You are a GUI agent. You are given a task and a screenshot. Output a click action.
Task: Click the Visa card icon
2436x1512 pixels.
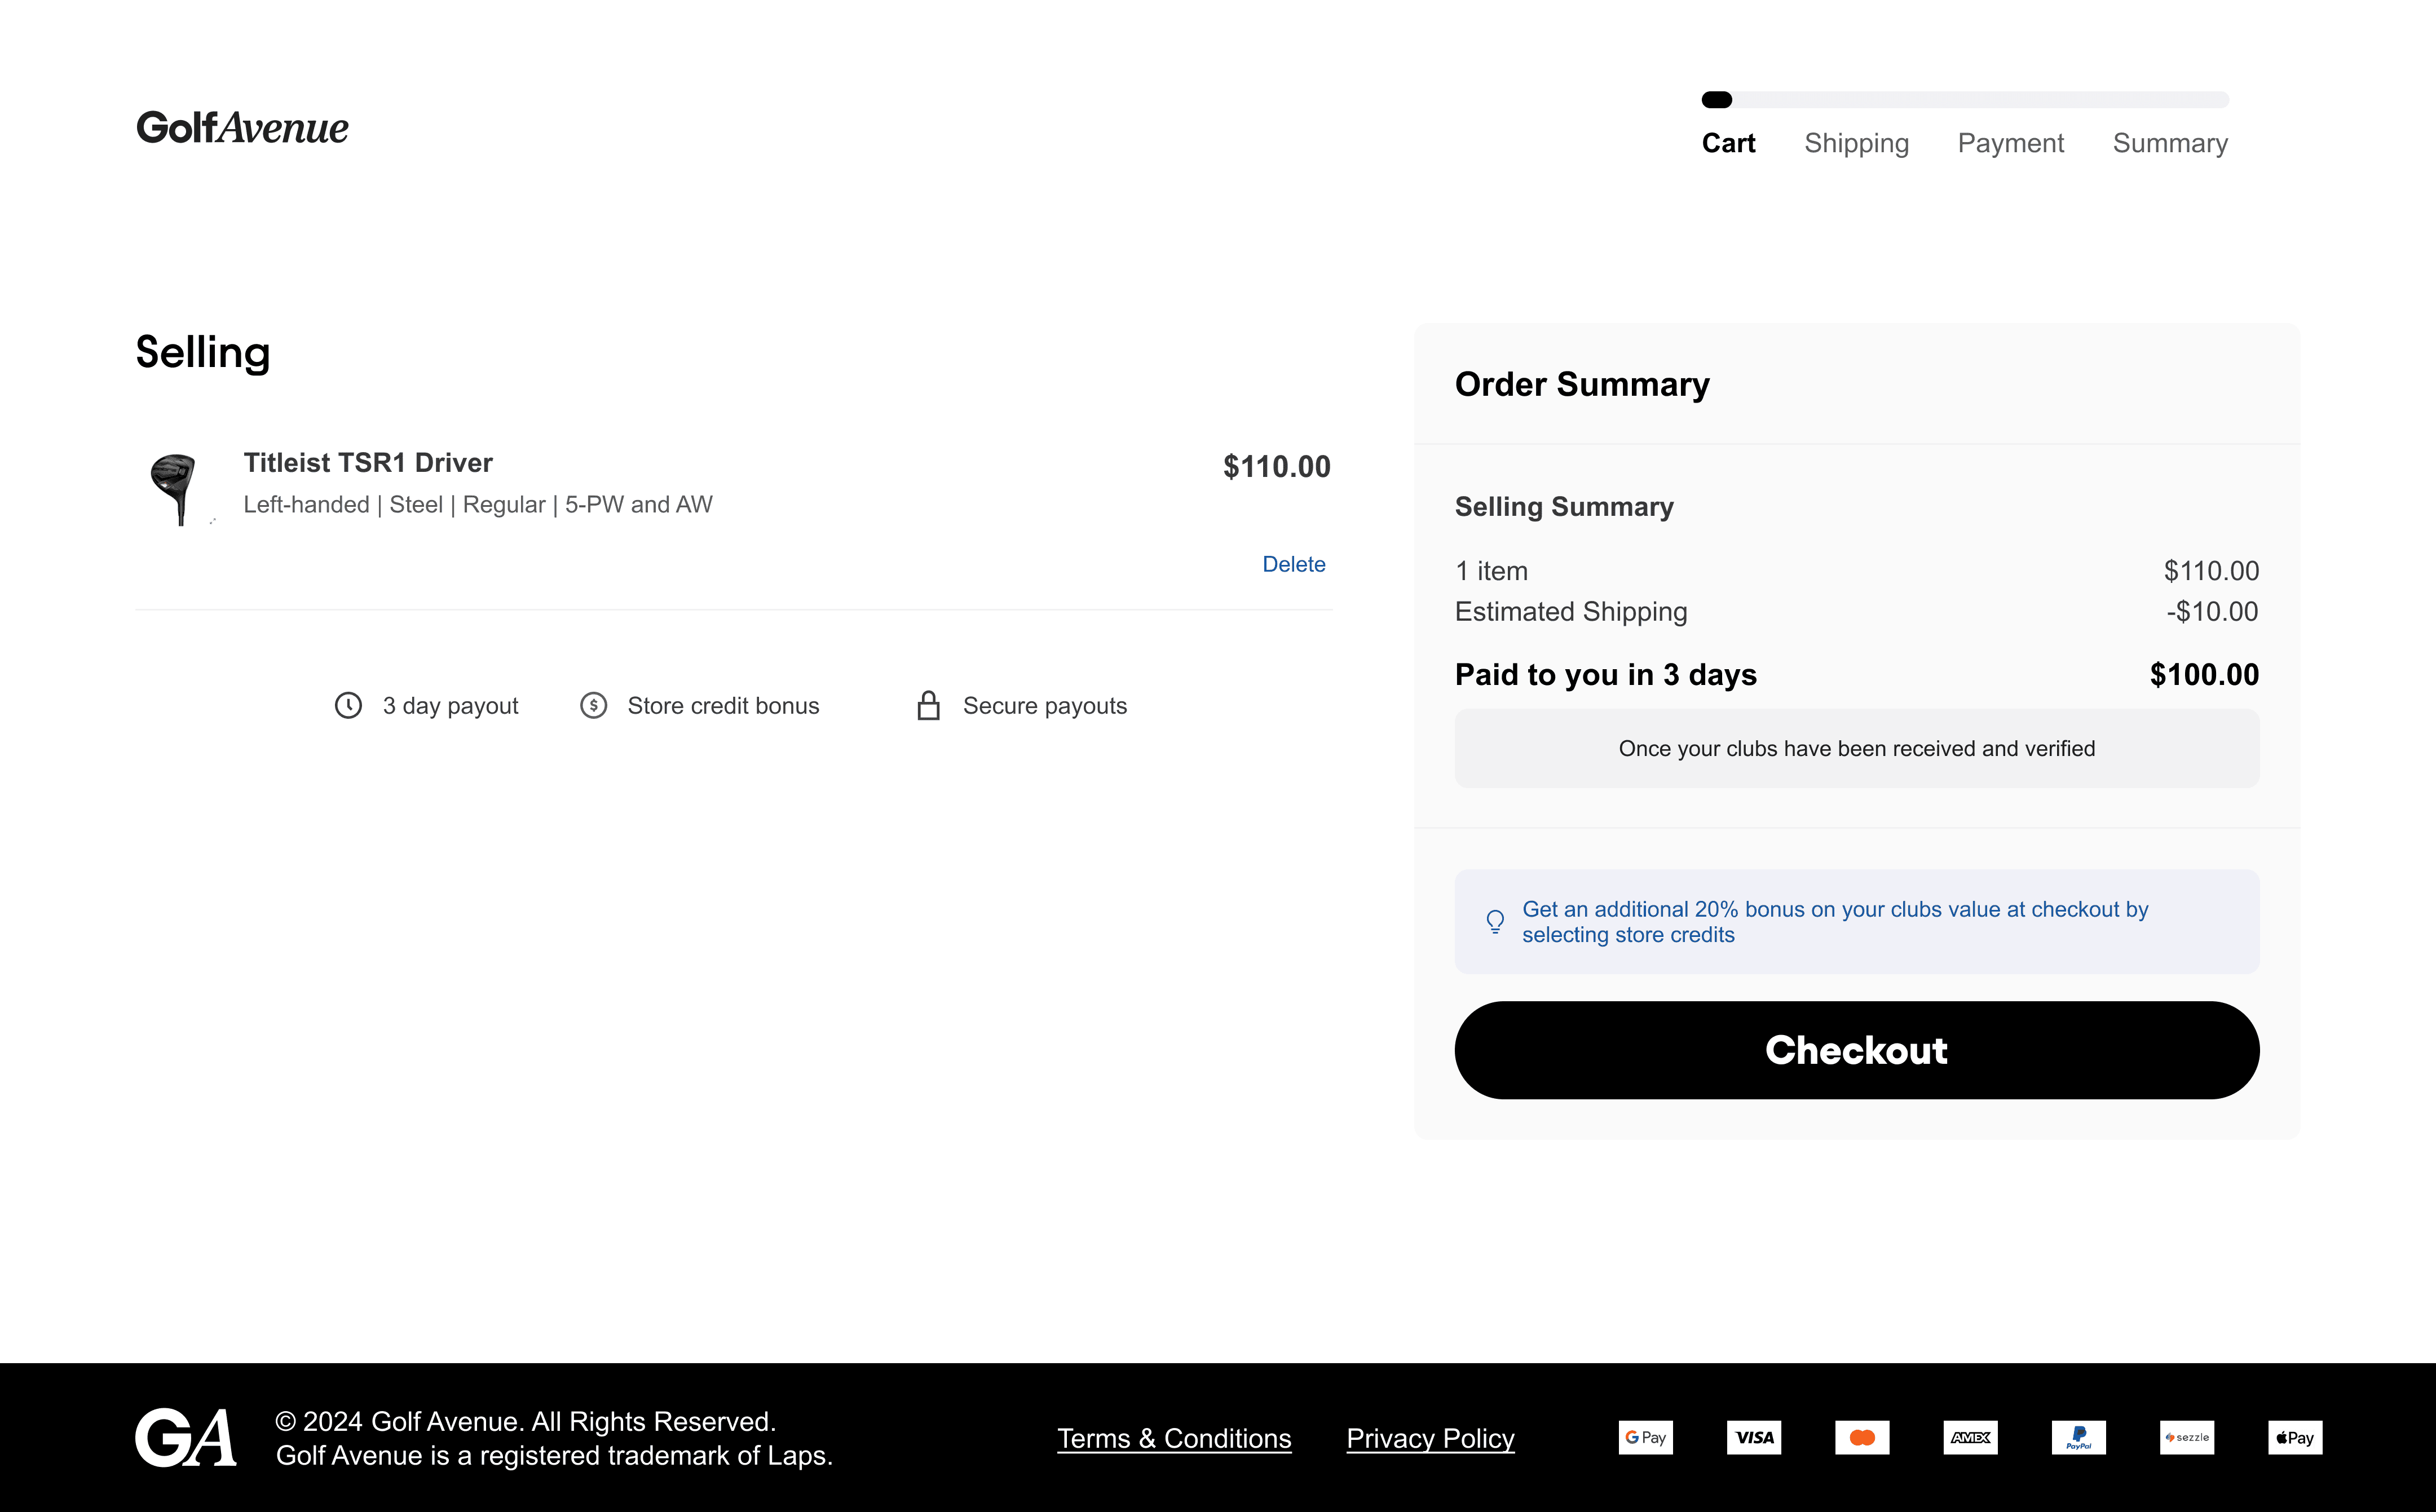pos(1754,1438)
